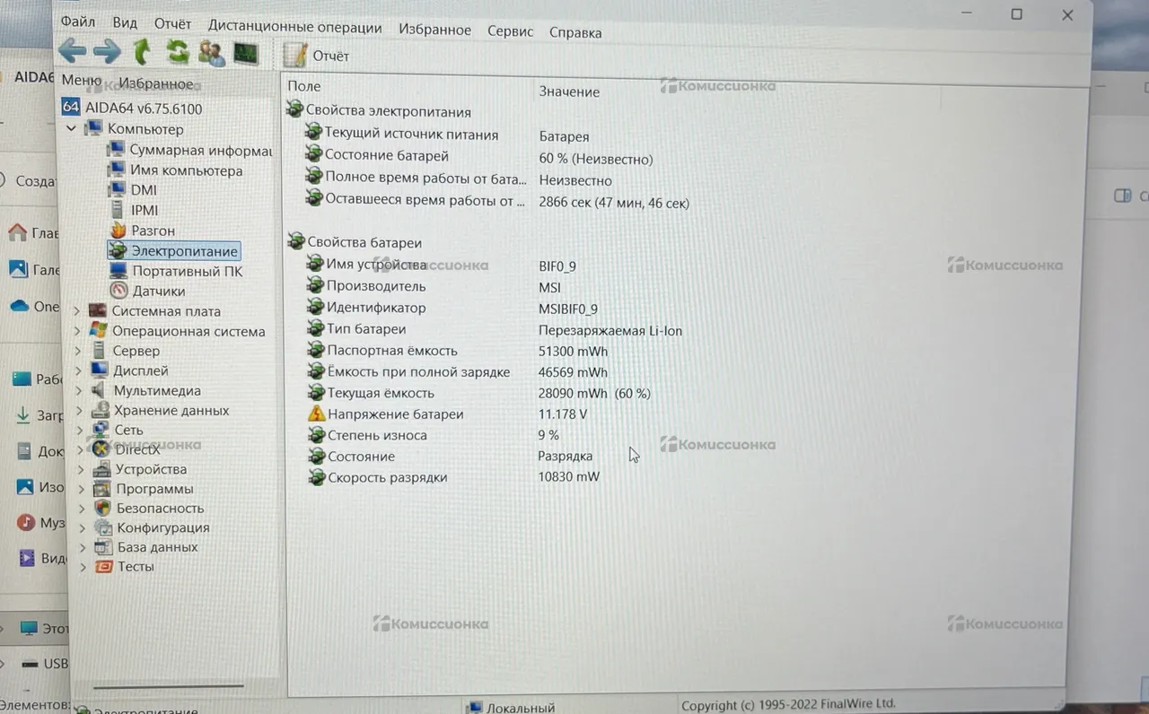
Task: Expand the Мультимедиа node
Action: 79,390
